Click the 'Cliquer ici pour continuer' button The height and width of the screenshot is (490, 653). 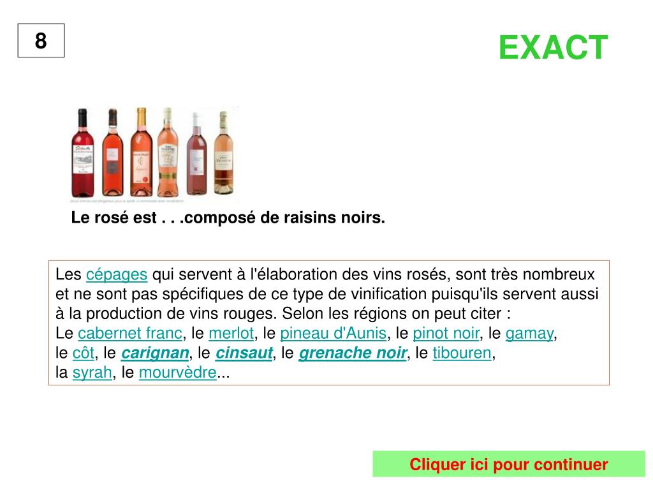[508, 464]
